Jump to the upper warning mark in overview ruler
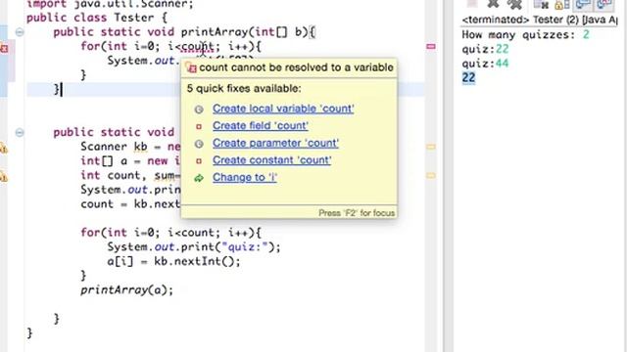Screen dimensions: 627x352 431,147
